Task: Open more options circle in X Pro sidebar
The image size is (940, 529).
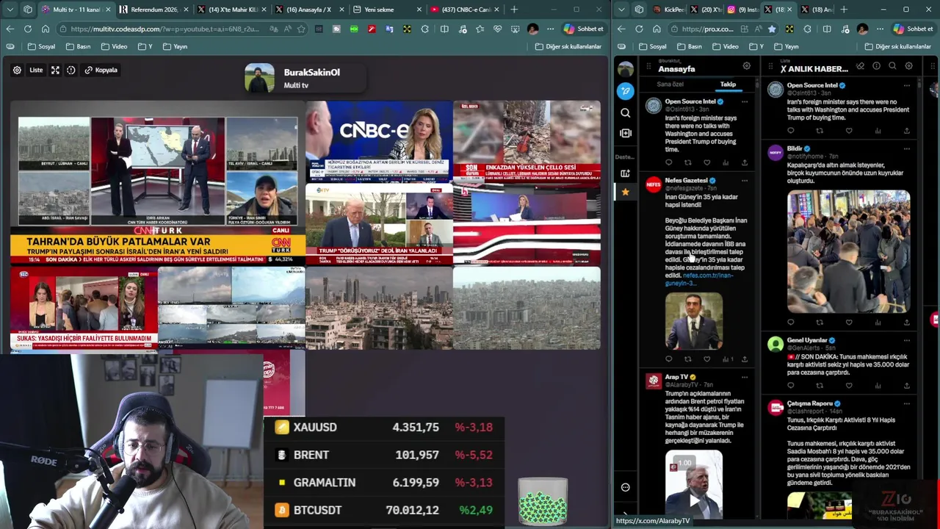Action: [625, 487]
